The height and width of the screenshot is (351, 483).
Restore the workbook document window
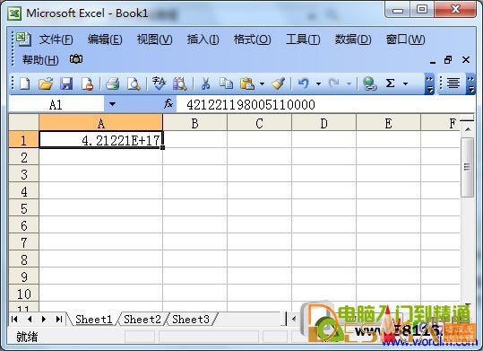point(448,59)
